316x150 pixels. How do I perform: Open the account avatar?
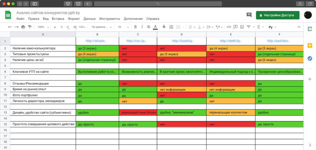(x=308, y=15)
